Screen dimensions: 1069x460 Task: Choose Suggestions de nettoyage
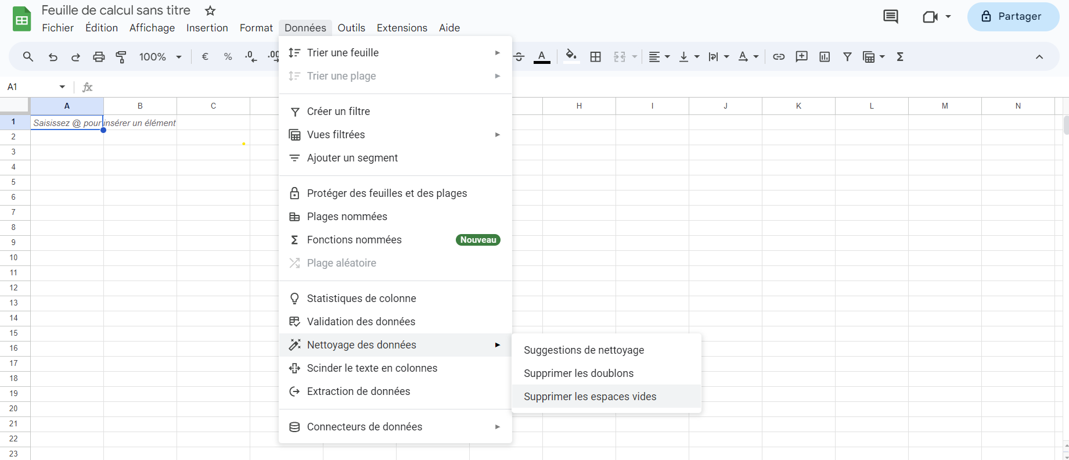tap(607, 350)
